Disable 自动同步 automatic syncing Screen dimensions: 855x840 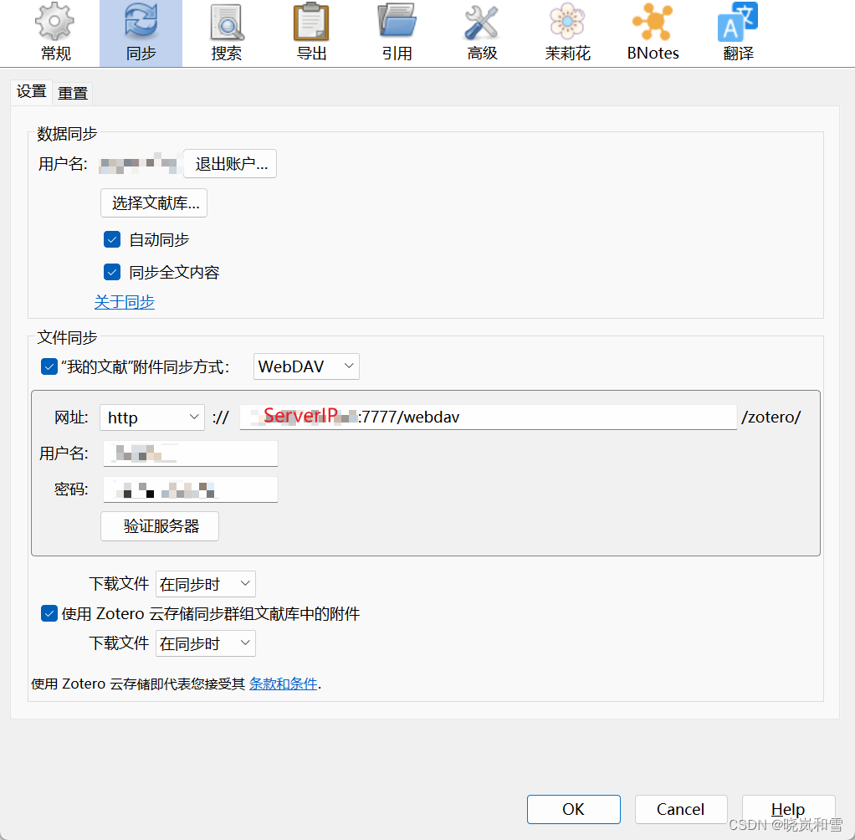pyautogui.click(x=112, y=239)
